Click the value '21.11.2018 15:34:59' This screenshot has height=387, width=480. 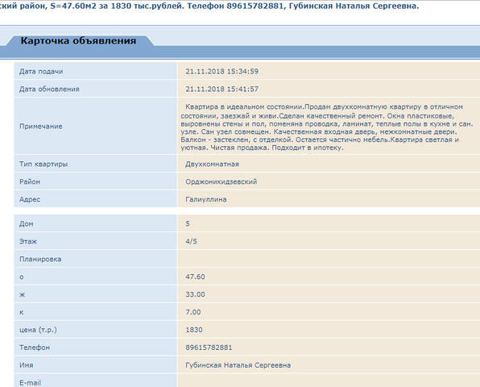pos(222,72)
